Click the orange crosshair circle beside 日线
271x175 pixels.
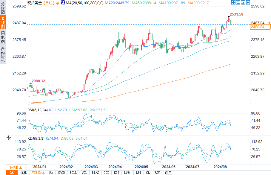(x=58, y=3)
